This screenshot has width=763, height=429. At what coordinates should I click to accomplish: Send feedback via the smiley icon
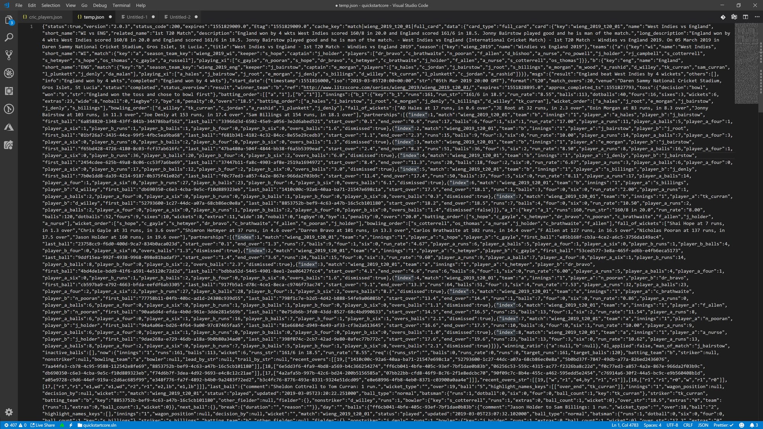tap(741, 425)
